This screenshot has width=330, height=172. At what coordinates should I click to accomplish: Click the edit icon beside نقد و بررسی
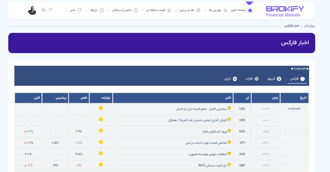tap(198, 10)
